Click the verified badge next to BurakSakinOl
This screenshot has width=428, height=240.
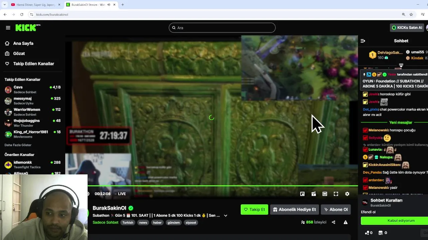(131, 208)
